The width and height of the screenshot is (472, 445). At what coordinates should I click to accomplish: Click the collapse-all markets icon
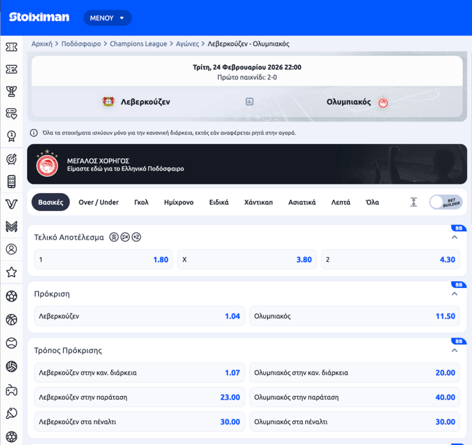point(414,202)
